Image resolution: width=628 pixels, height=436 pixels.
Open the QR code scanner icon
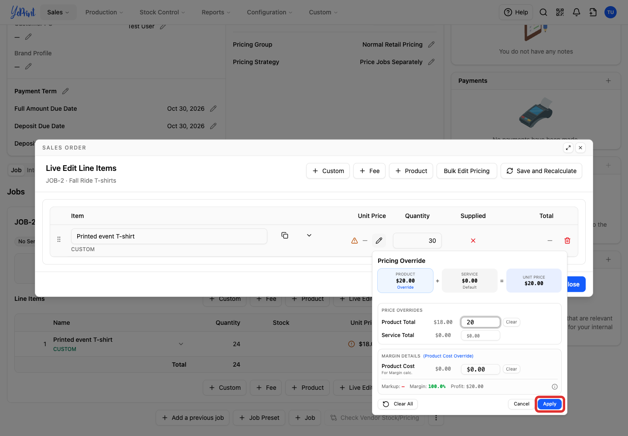[x=560, y=12]
